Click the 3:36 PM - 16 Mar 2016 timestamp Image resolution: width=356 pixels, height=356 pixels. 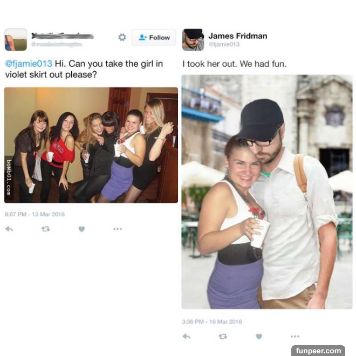(212, 321)
